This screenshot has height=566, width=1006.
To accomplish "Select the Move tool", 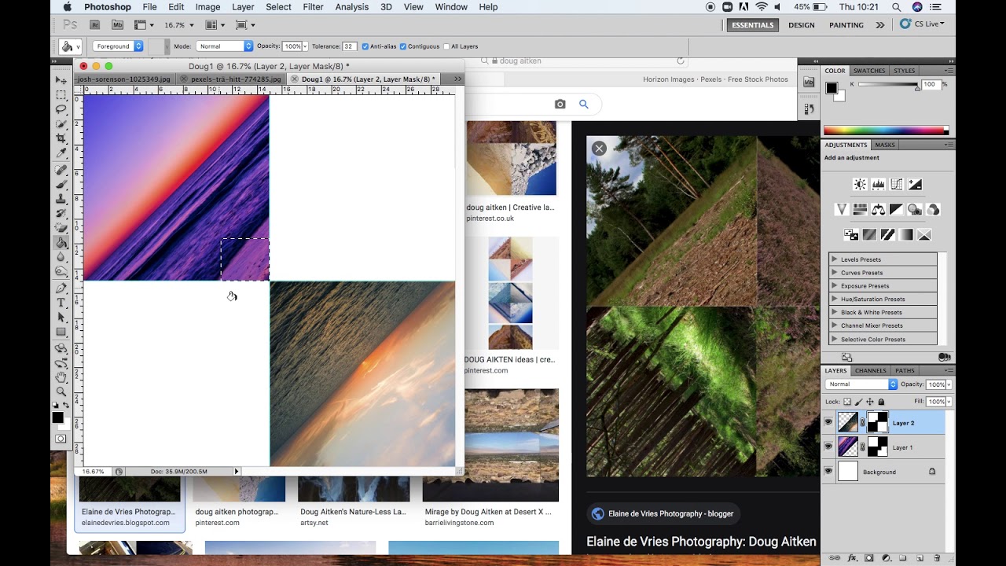I will tap(61, 80).
